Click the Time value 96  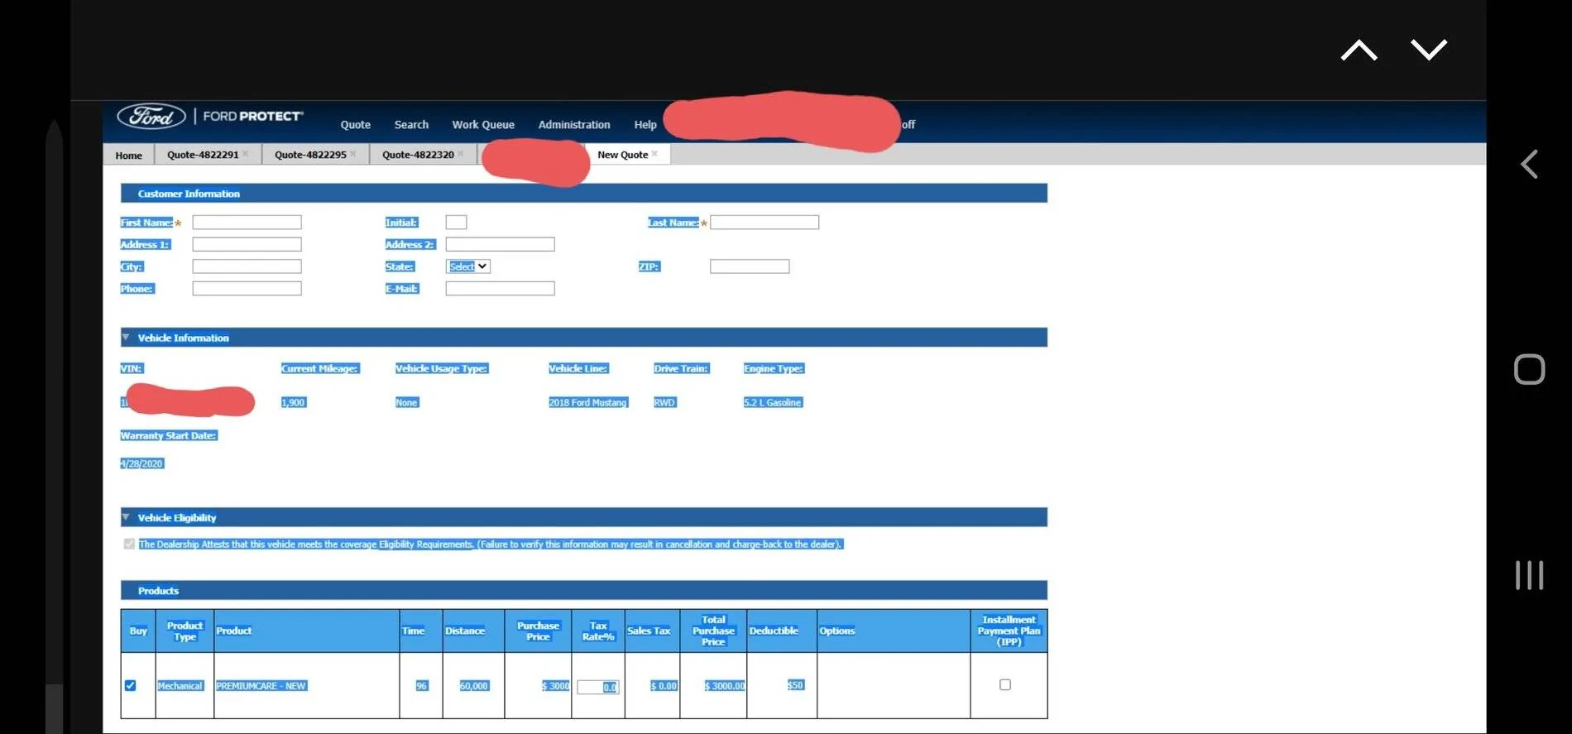(422, 686)
